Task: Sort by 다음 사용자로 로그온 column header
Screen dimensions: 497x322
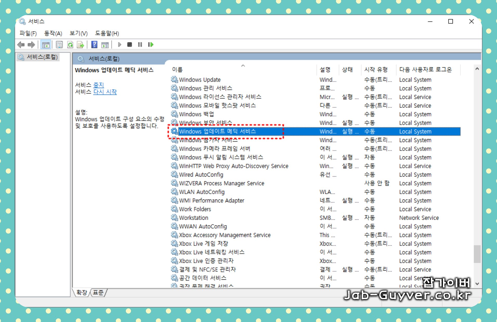Action: coord(428,70)
